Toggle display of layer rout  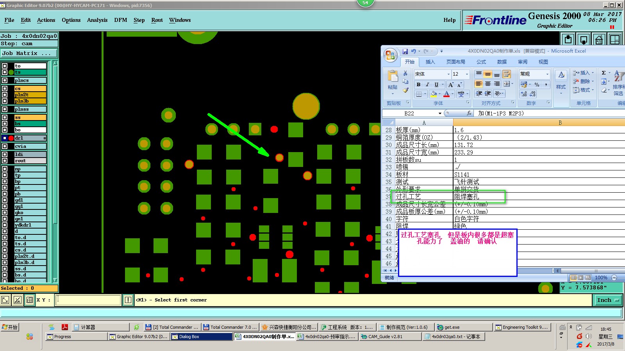5,161
